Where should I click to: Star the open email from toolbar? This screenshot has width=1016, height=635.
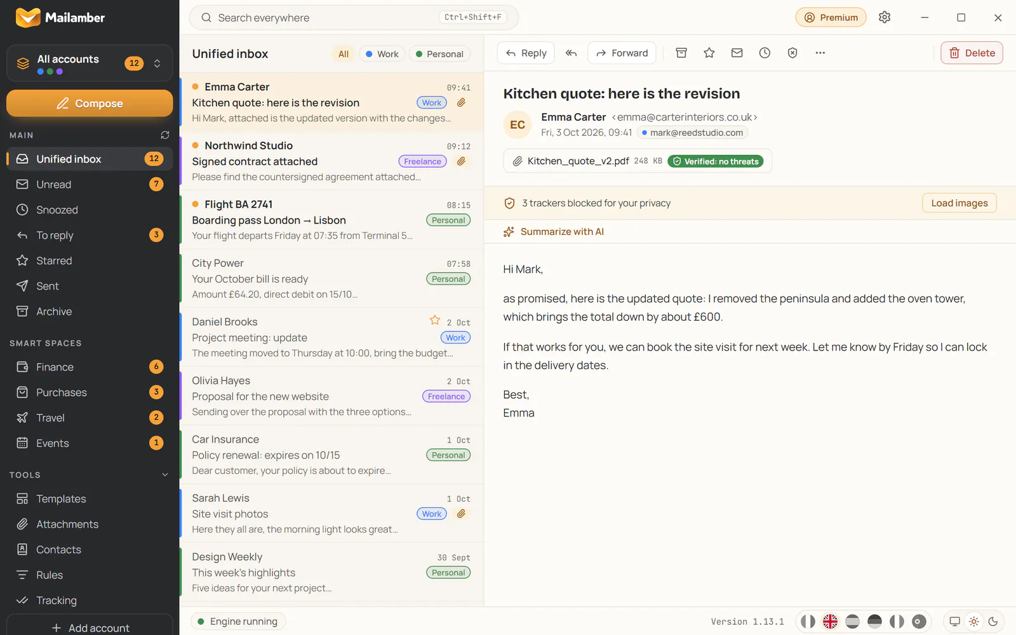(x=709, y=53)
